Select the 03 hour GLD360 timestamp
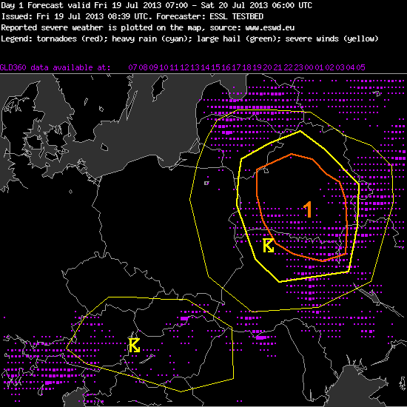Image resolution: width=407 pixels, height=407 pixels. pyautogui.click(x=340, y=68)
